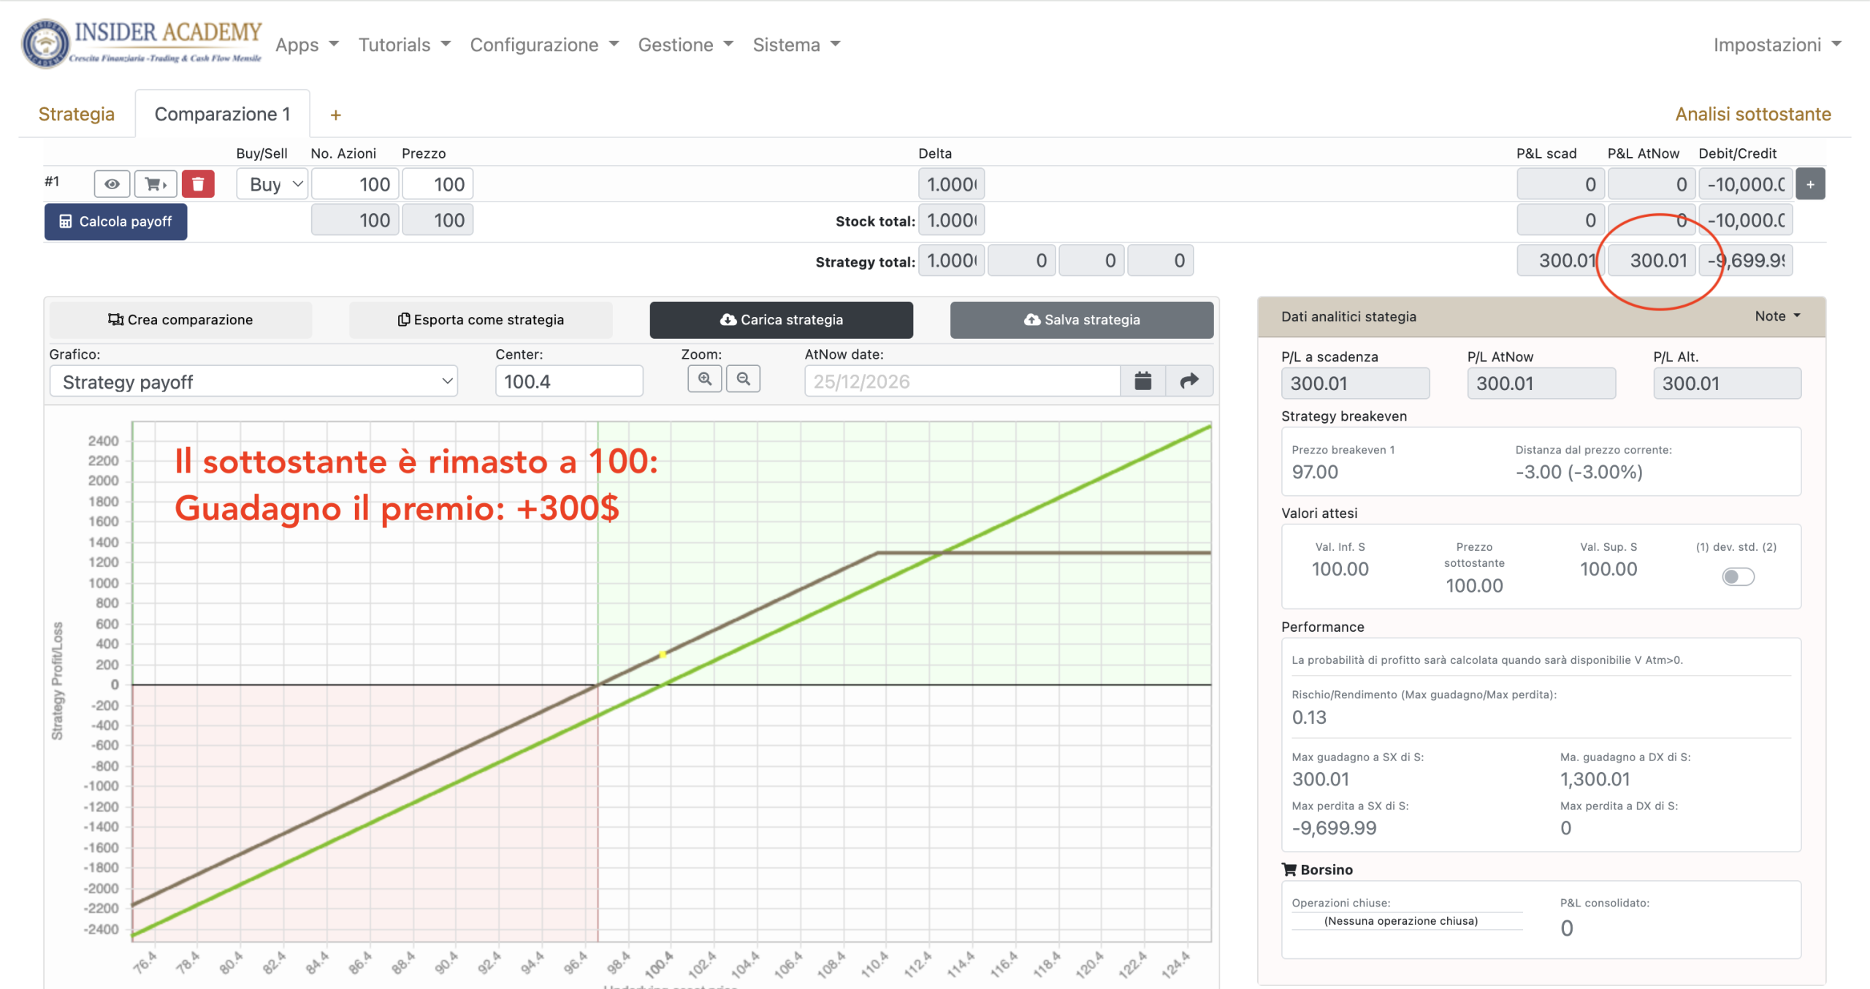Open the Configurazione menu
The height and width of the screenshot is (989, 1870).
544,45
